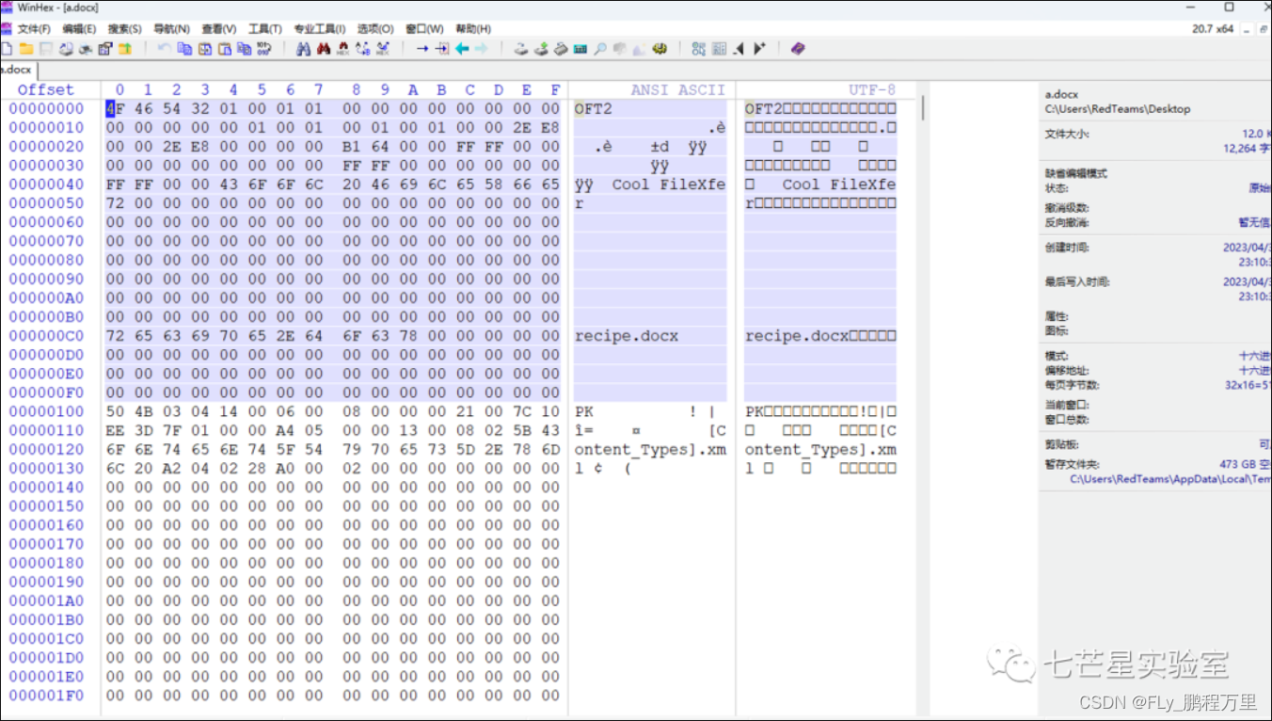The height and width of the screenshot is (721, 1272).
Task: Click the WinHex application icon in title bar
Action: (x=8, y=8)
